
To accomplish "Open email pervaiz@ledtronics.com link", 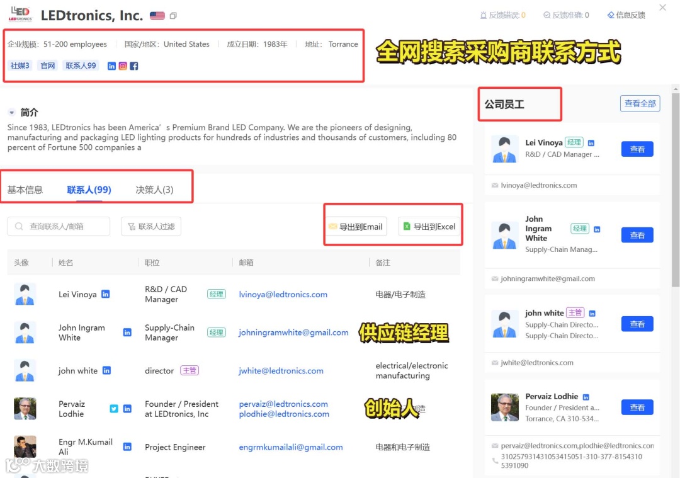I will click(x=283, y=404).
